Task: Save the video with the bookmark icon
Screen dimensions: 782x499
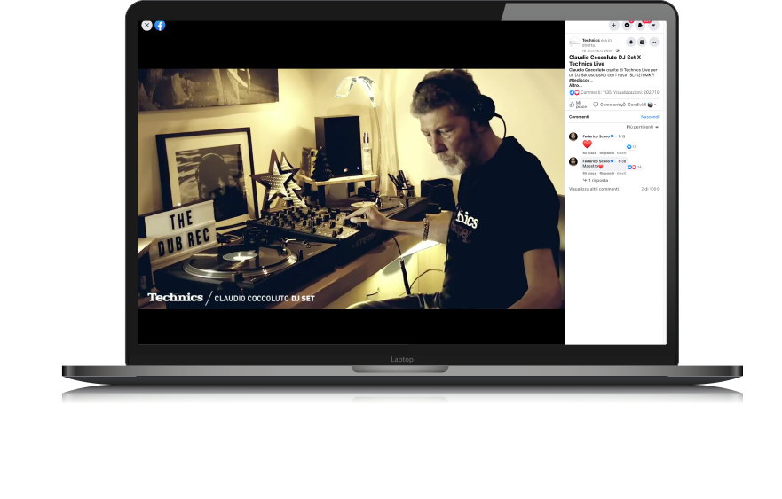Action: [643, 43]
